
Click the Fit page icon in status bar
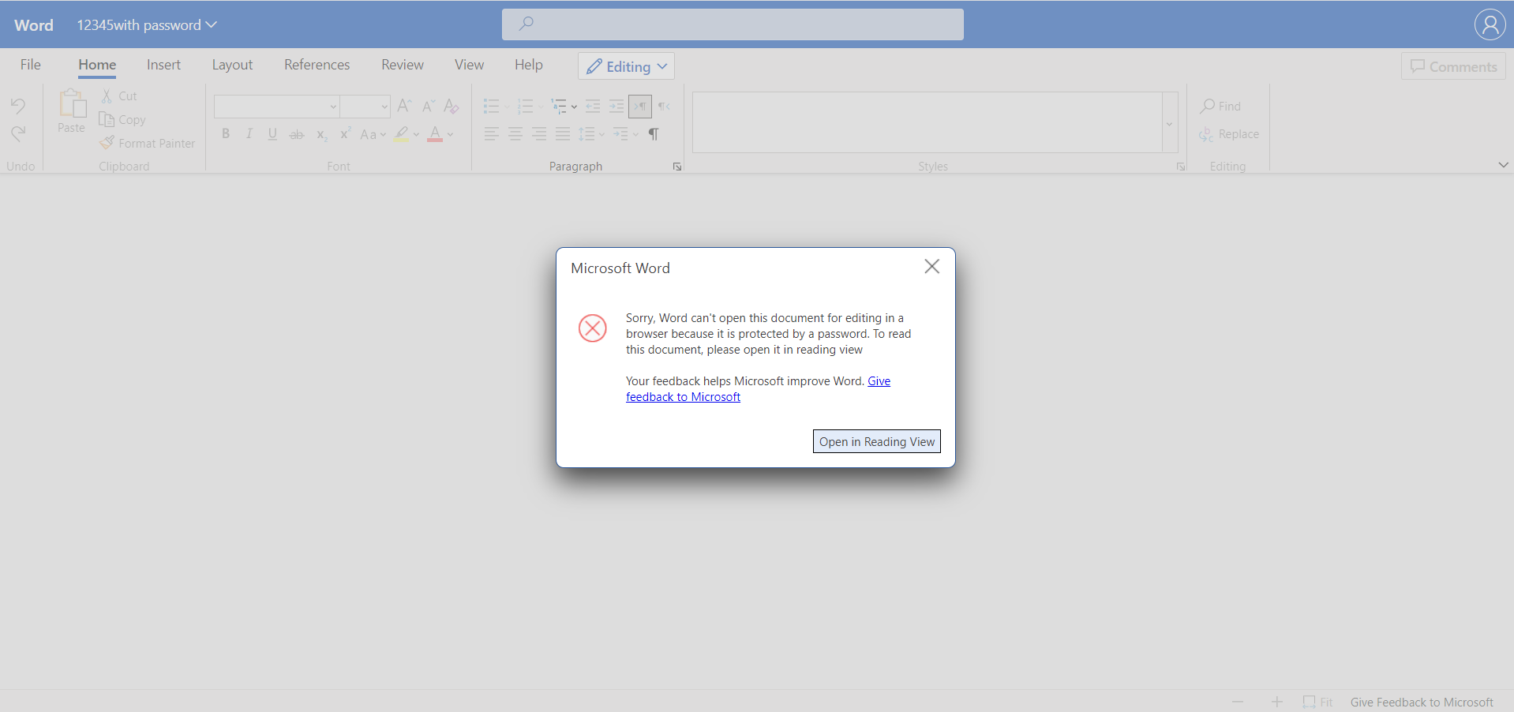point(1310,702)
